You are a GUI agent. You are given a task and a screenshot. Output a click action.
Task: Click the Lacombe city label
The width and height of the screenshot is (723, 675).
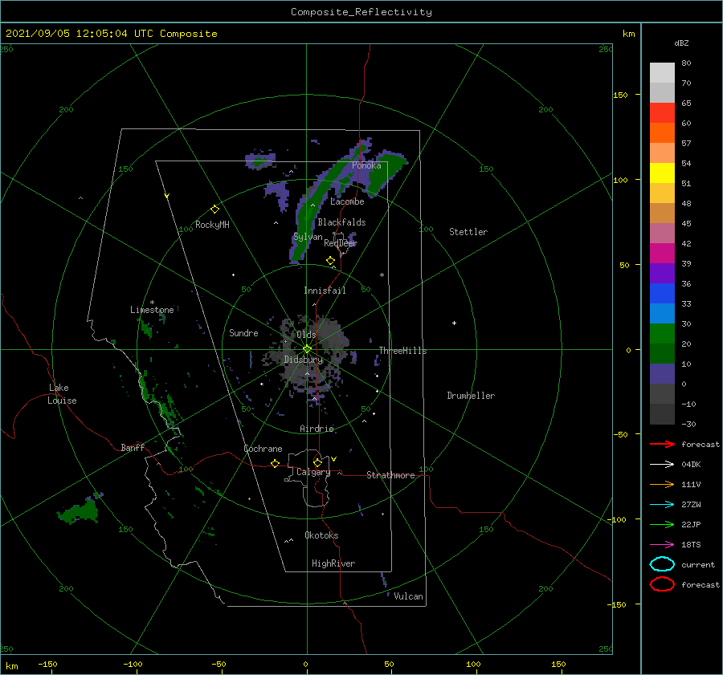[347, 201]
